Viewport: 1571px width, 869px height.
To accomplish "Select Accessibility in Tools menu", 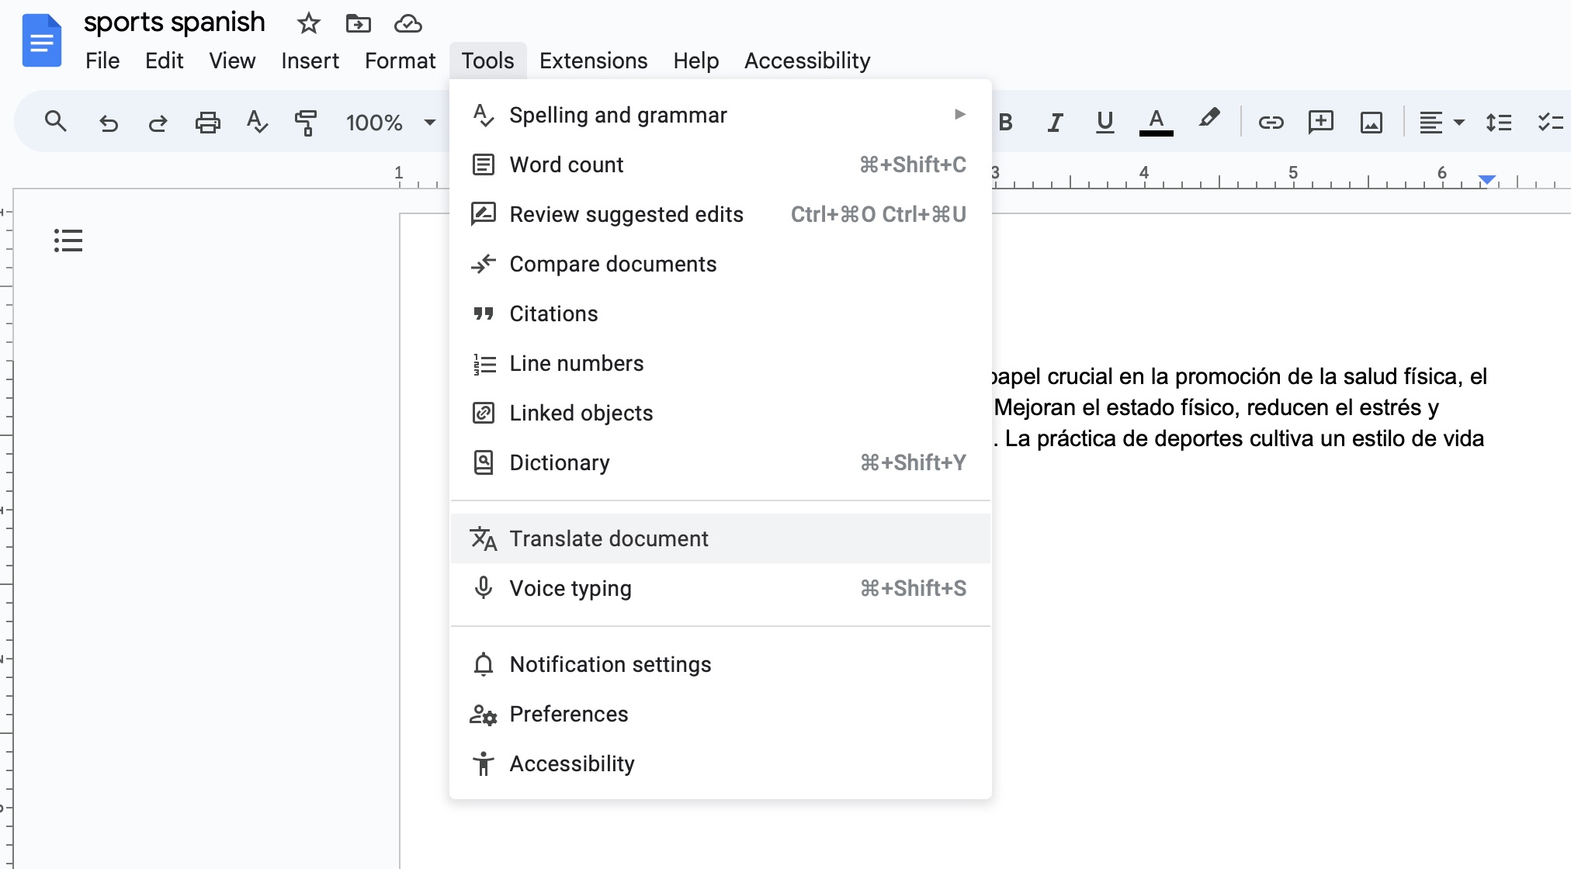I will pos(720,763).
